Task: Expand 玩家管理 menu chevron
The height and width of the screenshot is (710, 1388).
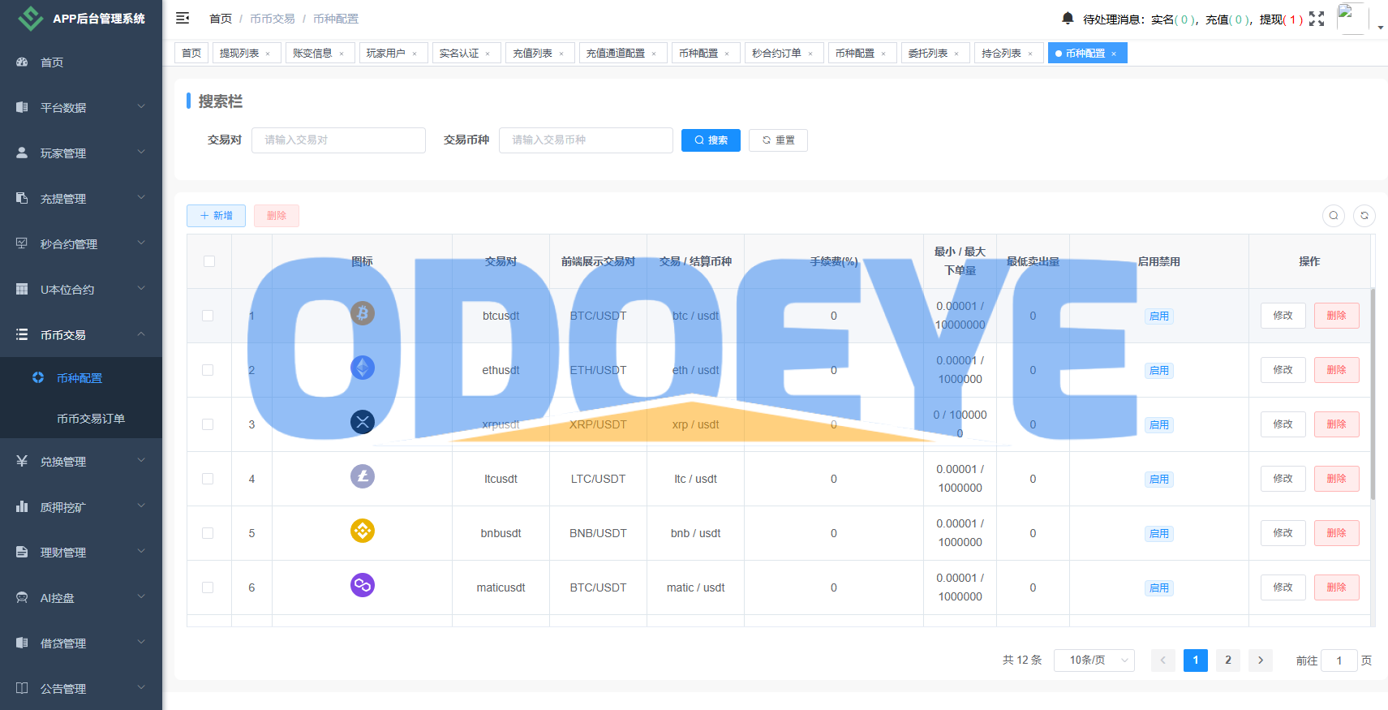Action: 141,152
